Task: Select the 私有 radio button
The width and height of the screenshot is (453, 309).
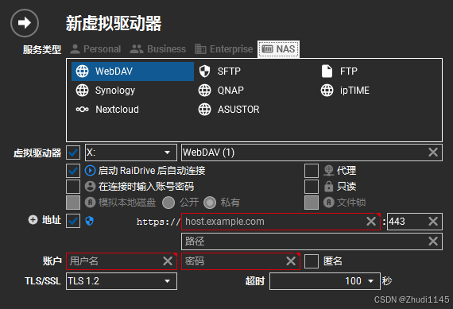Action: pos(210,203)
